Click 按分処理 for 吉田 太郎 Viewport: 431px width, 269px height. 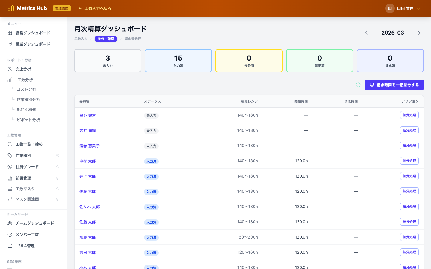409,252
